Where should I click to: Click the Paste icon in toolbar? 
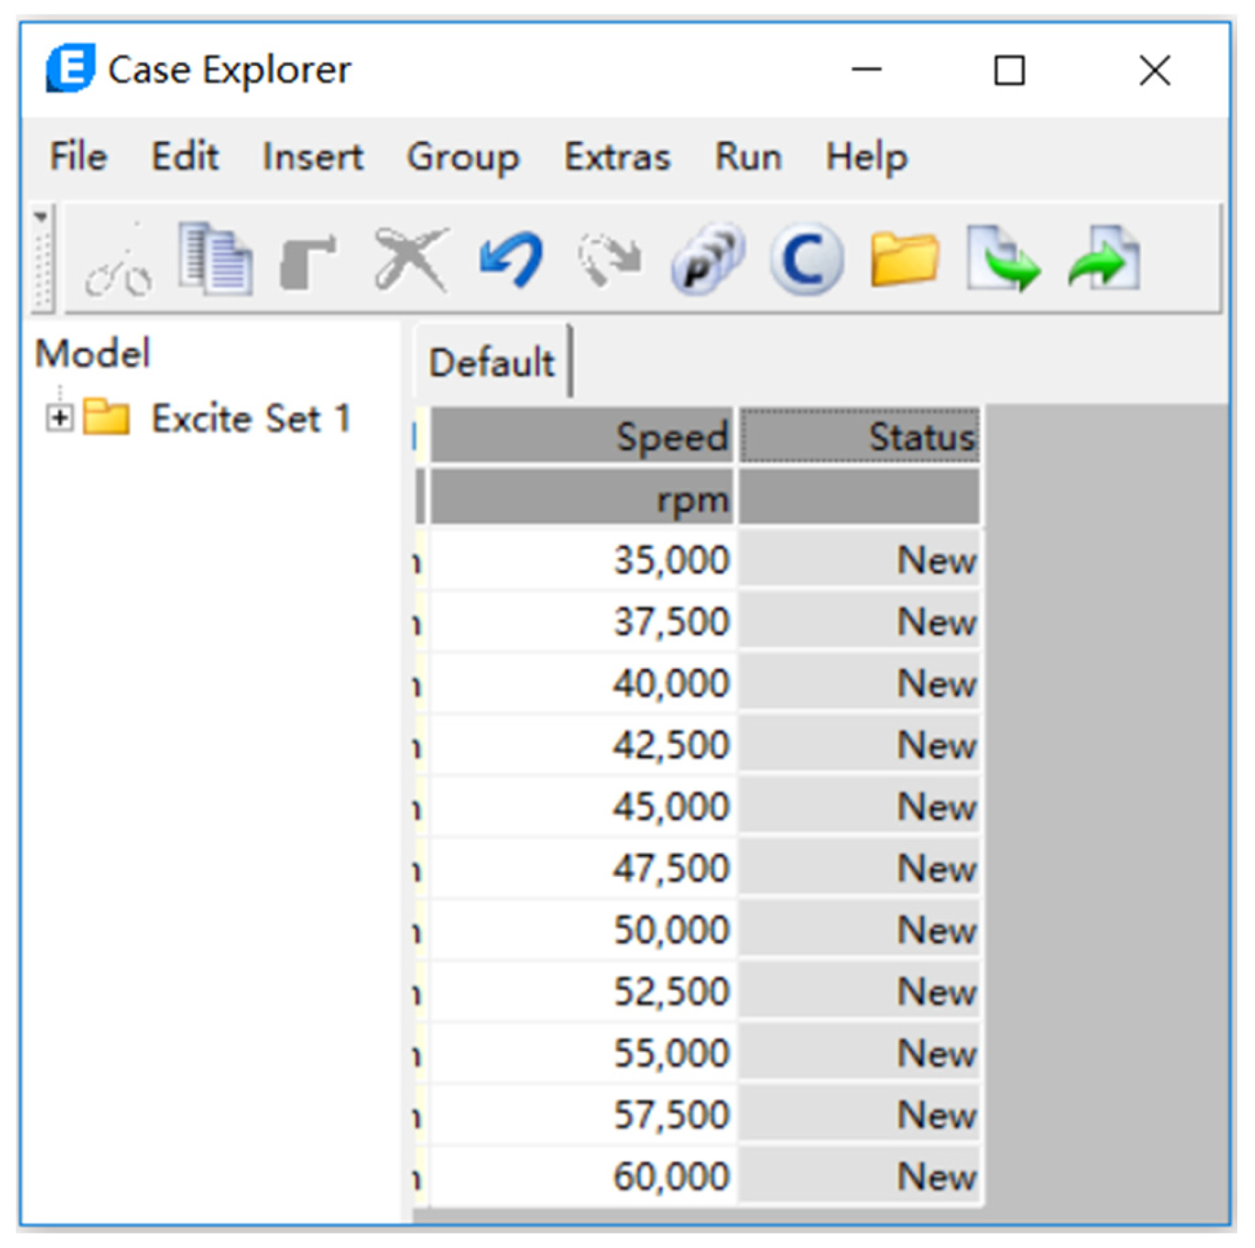coord(308,261)
